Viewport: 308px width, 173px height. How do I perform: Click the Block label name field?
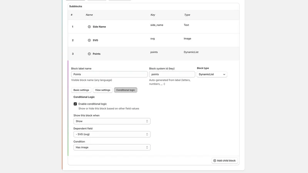tap(109, 74)
